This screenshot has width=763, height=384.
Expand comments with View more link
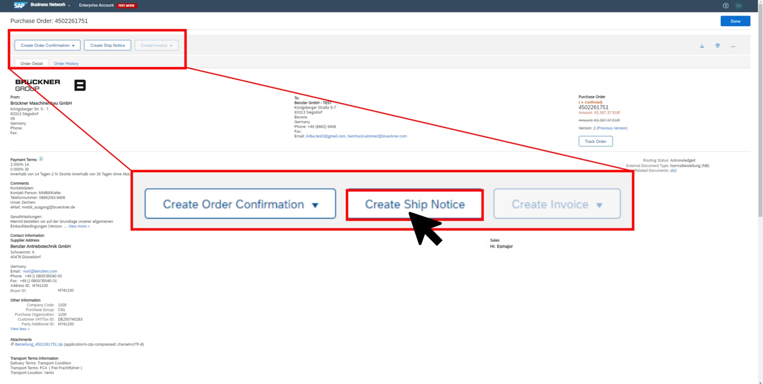pyautogui.click(x=79, y=226)
